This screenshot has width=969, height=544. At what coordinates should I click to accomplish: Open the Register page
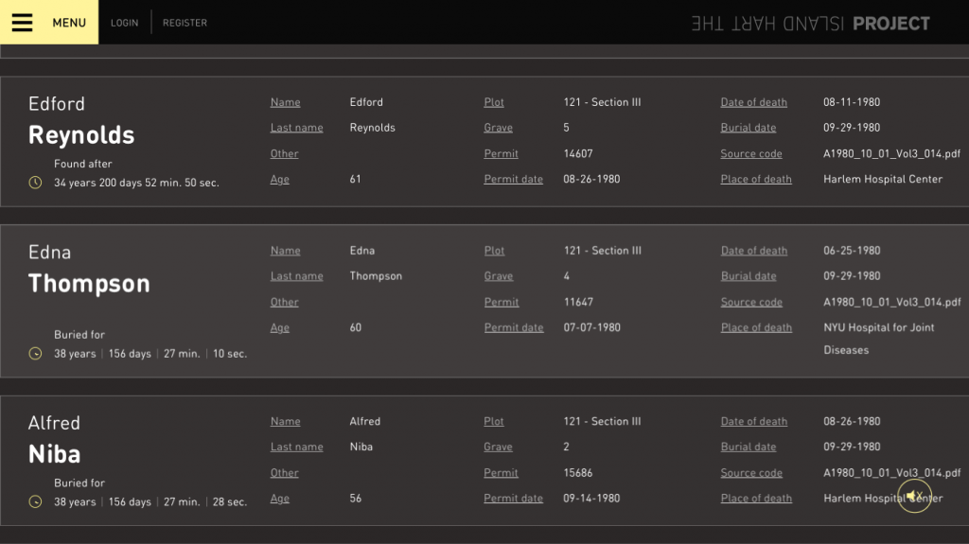(185, 23)
